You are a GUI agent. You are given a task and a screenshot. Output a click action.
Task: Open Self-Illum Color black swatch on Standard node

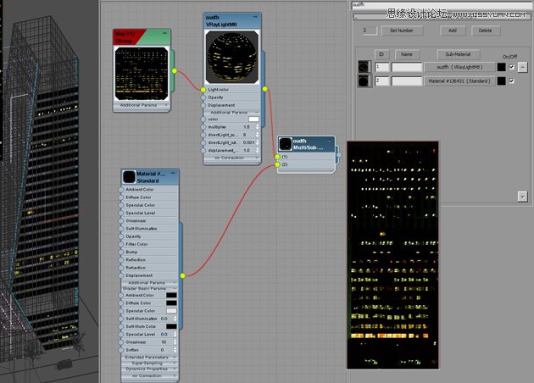(171, 326)
